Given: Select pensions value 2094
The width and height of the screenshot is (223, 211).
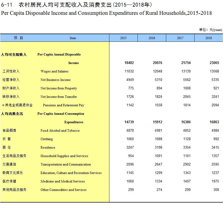Looking at the screenshot, I should click(215, 105).
